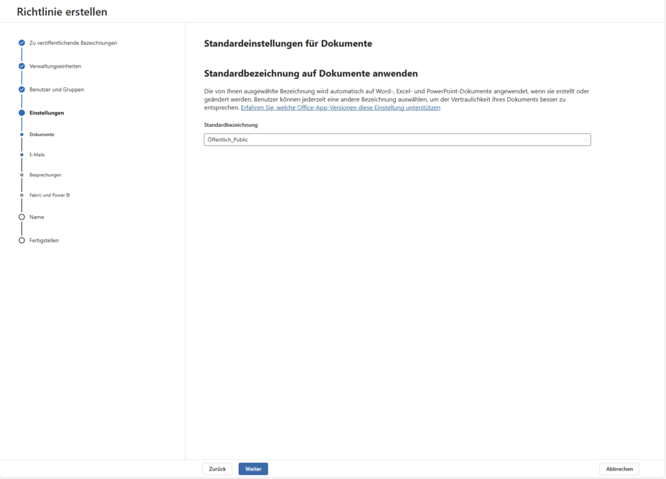Click the chevron on the "Öffentlich_Public" field

pos(585,139)
